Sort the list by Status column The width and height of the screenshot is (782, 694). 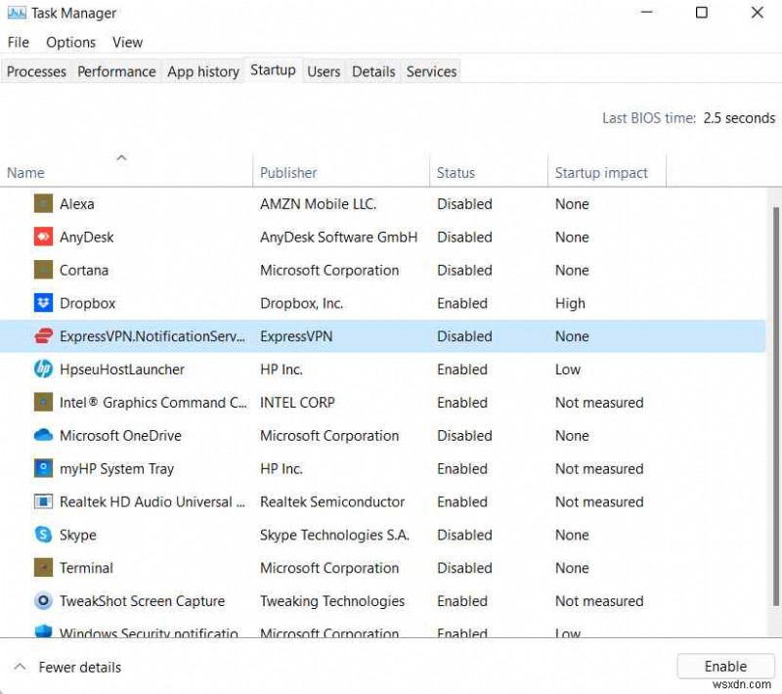456,172
